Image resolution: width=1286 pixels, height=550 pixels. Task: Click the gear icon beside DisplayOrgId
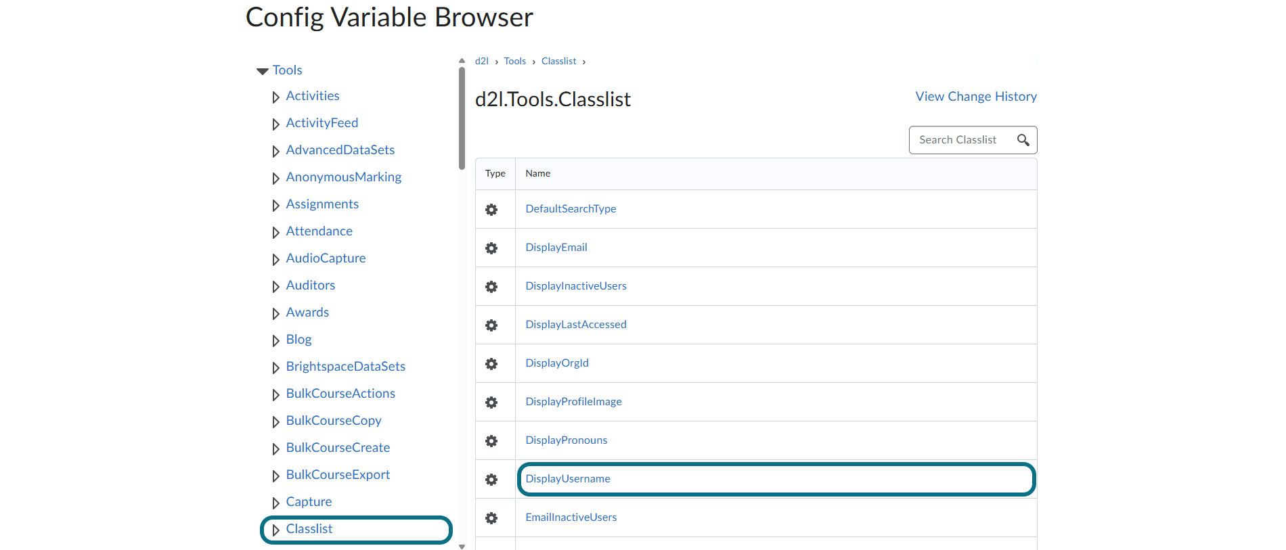(x=491, y=364)
